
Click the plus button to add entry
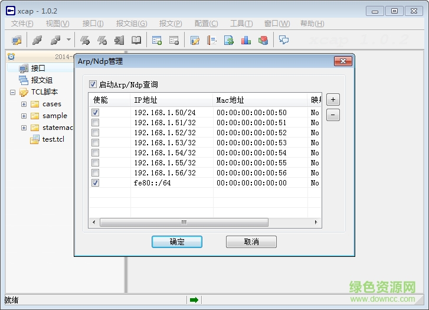tap(333, 99)
